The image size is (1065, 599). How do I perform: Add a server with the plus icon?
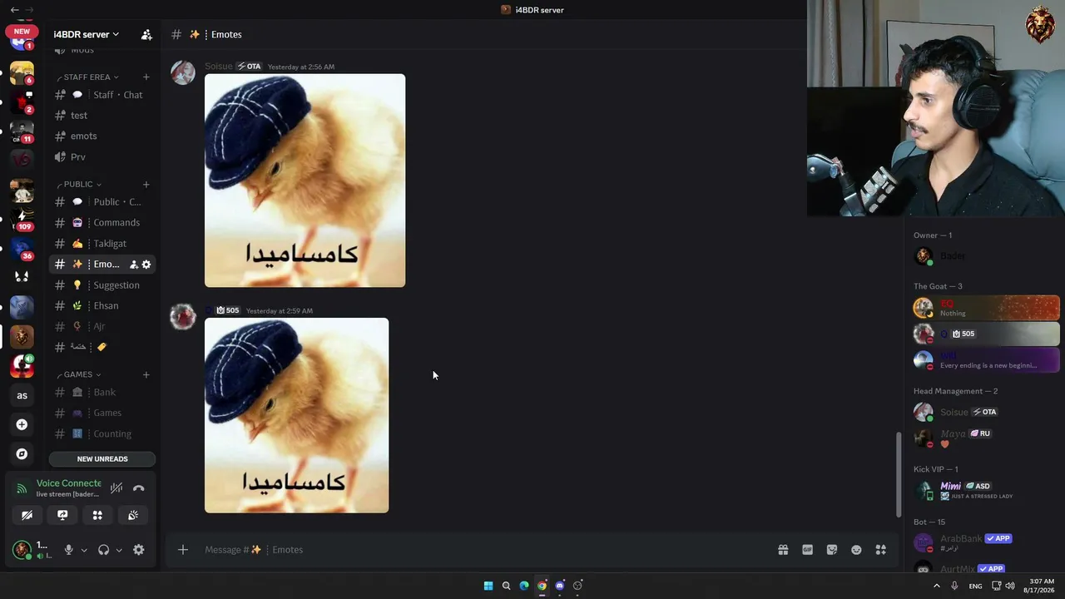22,425
